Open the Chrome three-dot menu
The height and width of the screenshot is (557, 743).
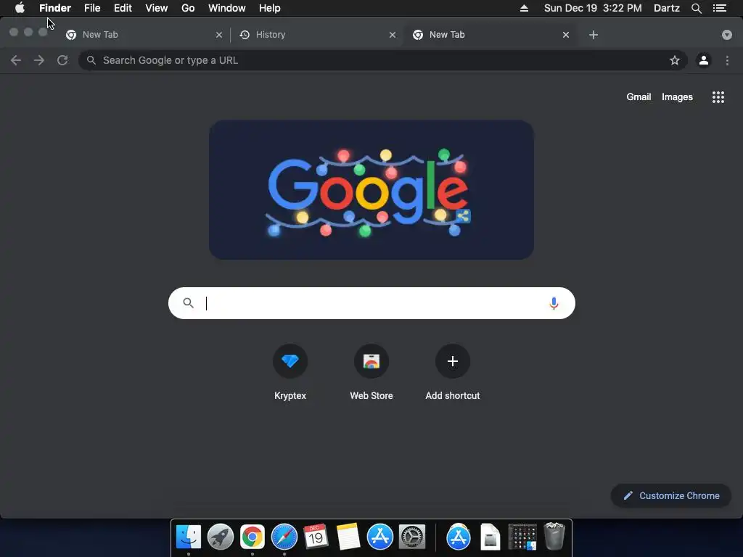[727, 60]
